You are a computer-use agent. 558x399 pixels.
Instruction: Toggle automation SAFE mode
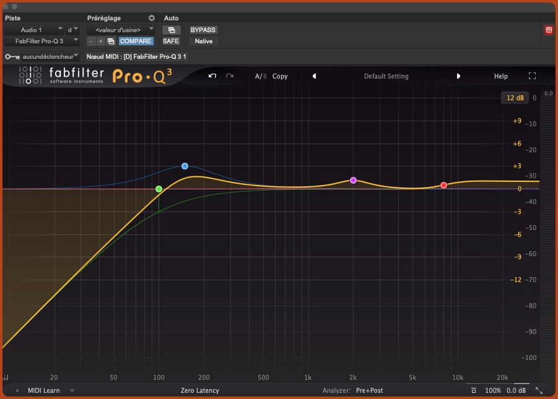[x=171, y=41]
